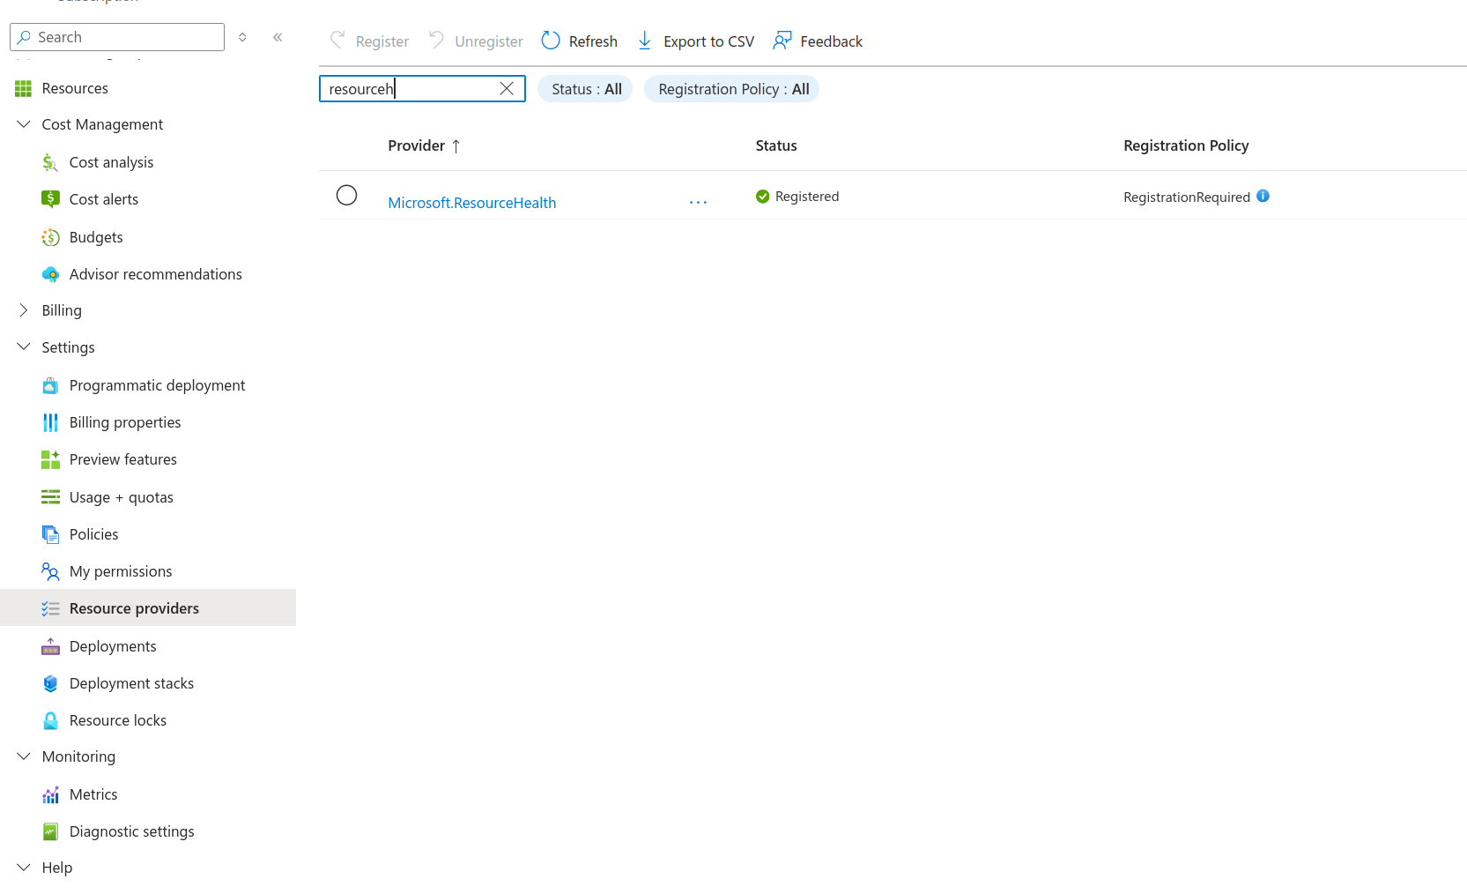Click the Diagnostic settings icon
This screenshot has width=1467, height=894.
pos(50,831)
